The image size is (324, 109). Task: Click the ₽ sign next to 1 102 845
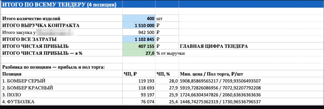tap(158, 39)
